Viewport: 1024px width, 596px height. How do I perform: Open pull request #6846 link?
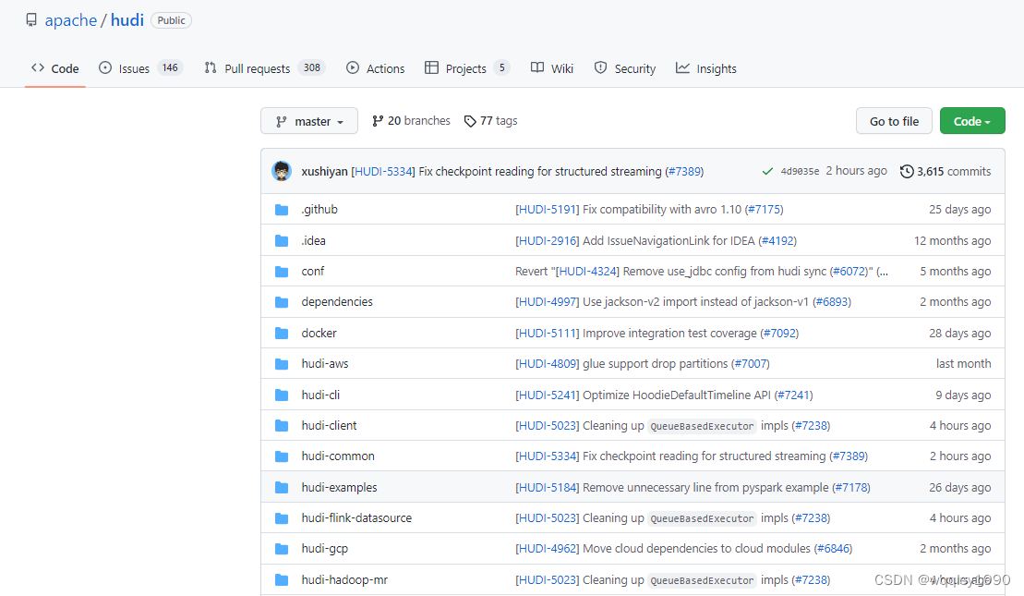[833, 549]
